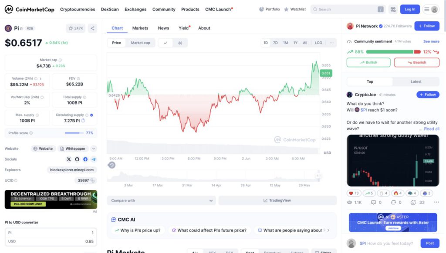Expand more website links chevron
This screenshot has height=253, width=446.
click(94, 148)
